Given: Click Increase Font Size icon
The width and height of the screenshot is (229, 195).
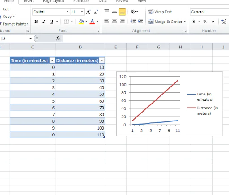Looking at the screenshot, I should [89, 12].
